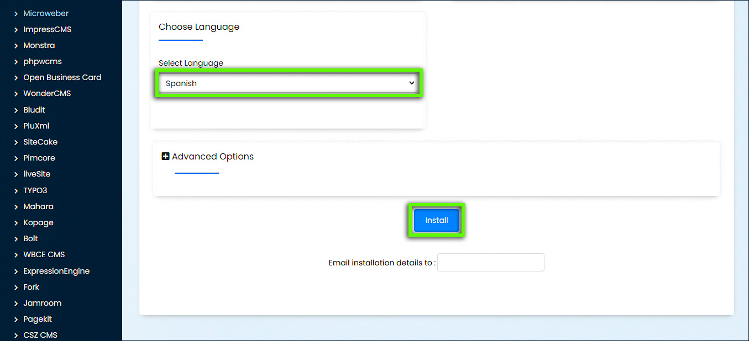749x341 pixels.
Task: Click the arrow icon beside TYPO3
Action: point(17,190)
